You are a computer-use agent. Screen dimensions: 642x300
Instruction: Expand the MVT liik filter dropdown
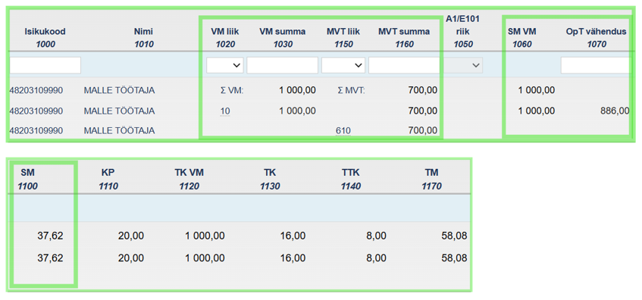point(343,65)
